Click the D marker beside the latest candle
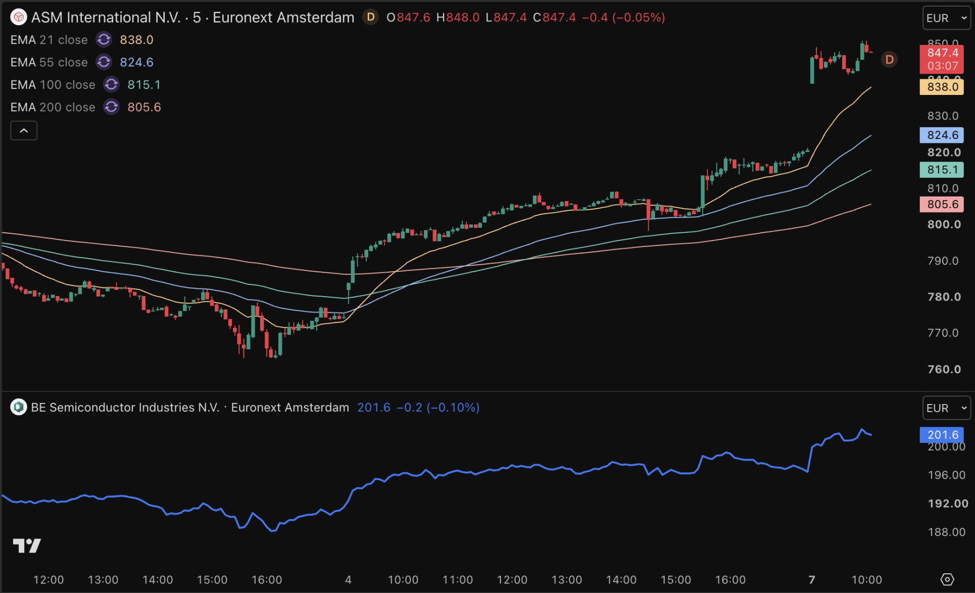 coord(889,60)
